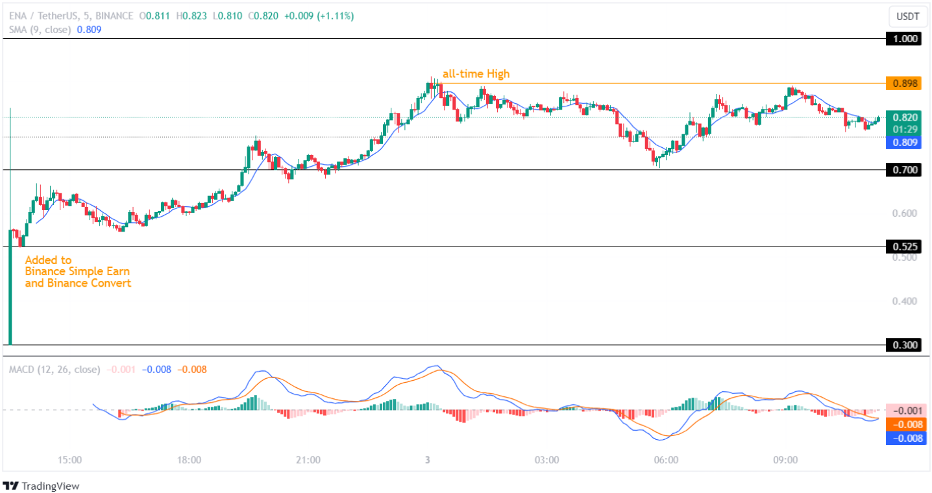Click the 15:00 time axis label
Screen dimensions: 932x493
point(69,460)
